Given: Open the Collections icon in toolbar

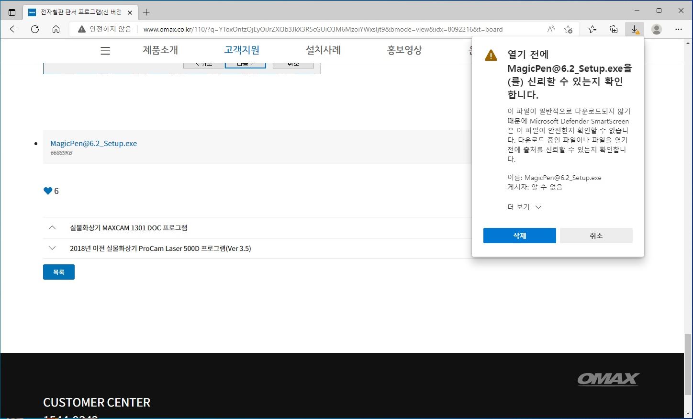Looking at the screenshot, I should click(614, 29).
